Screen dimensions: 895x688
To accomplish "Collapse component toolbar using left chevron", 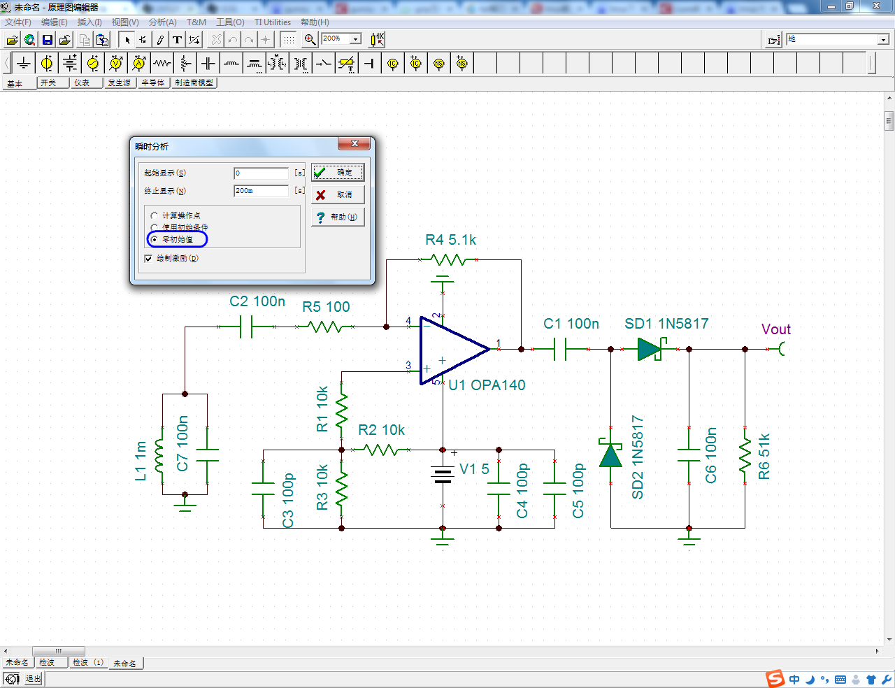I will point(7,64).
